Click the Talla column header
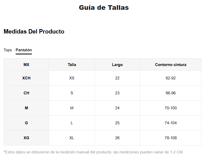The width and height of the screenshot is (204, 157). (x=72, y=65)
